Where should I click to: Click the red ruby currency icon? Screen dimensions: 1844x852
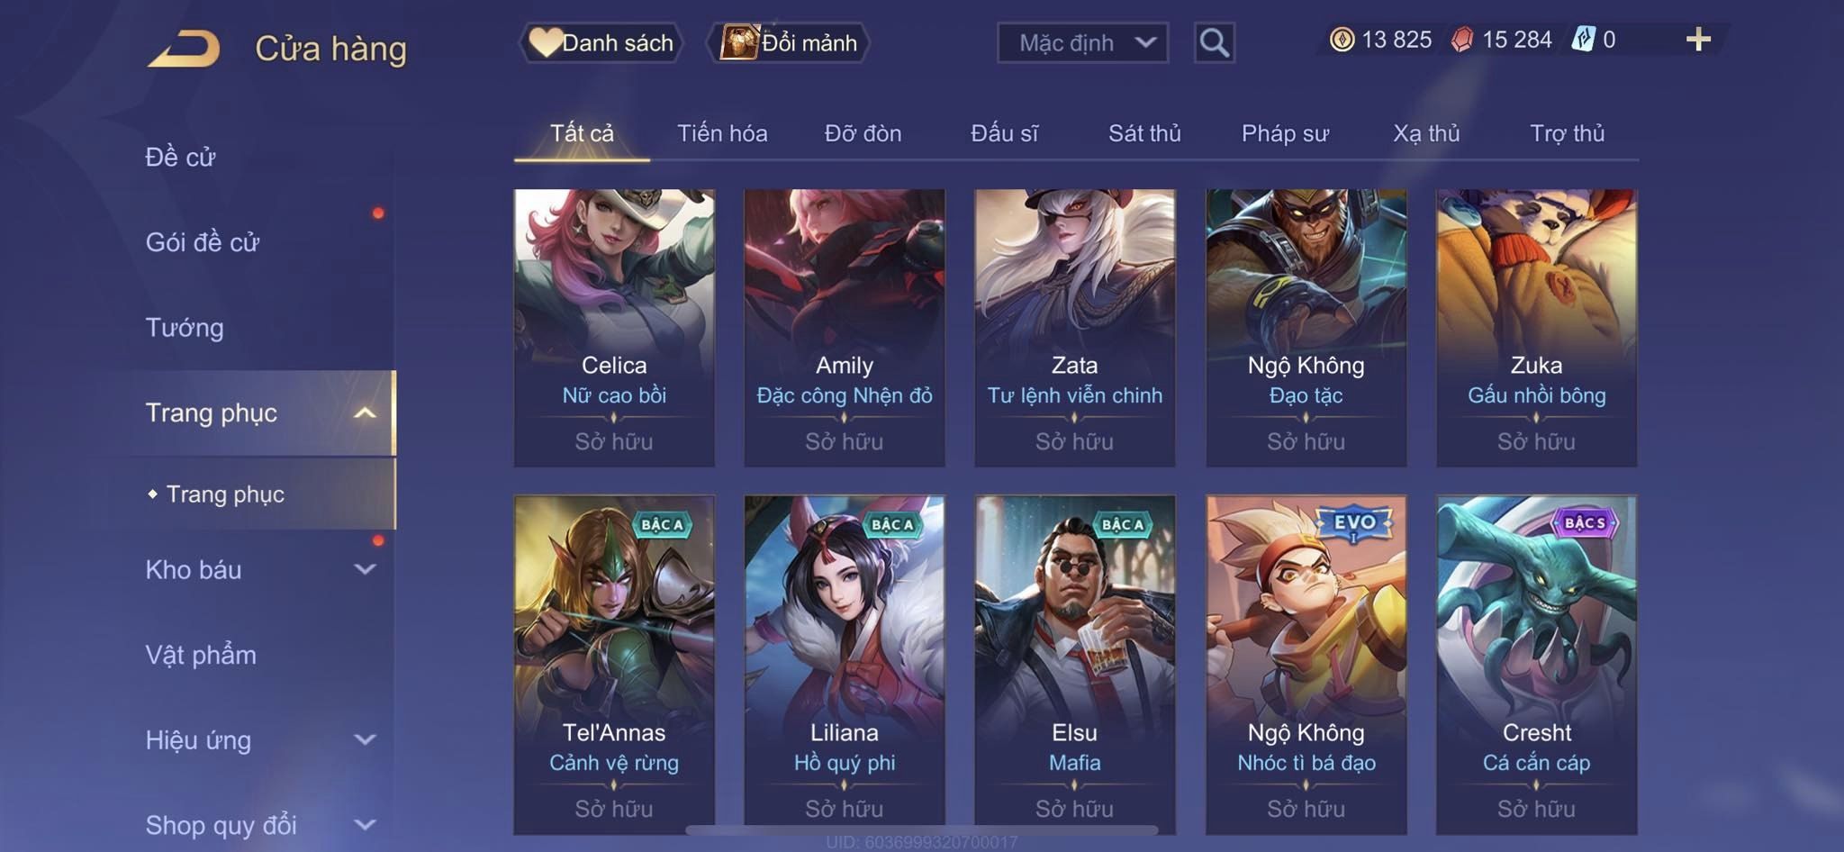point(1462,40)
